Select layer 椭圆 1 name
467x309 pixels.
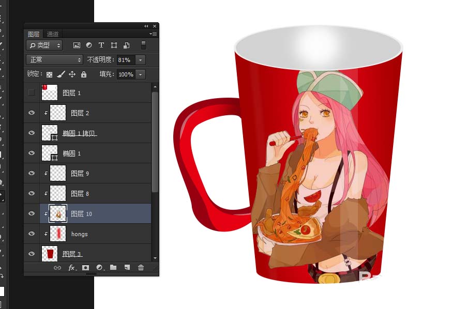pyautogui.click(x=71, y=153)
